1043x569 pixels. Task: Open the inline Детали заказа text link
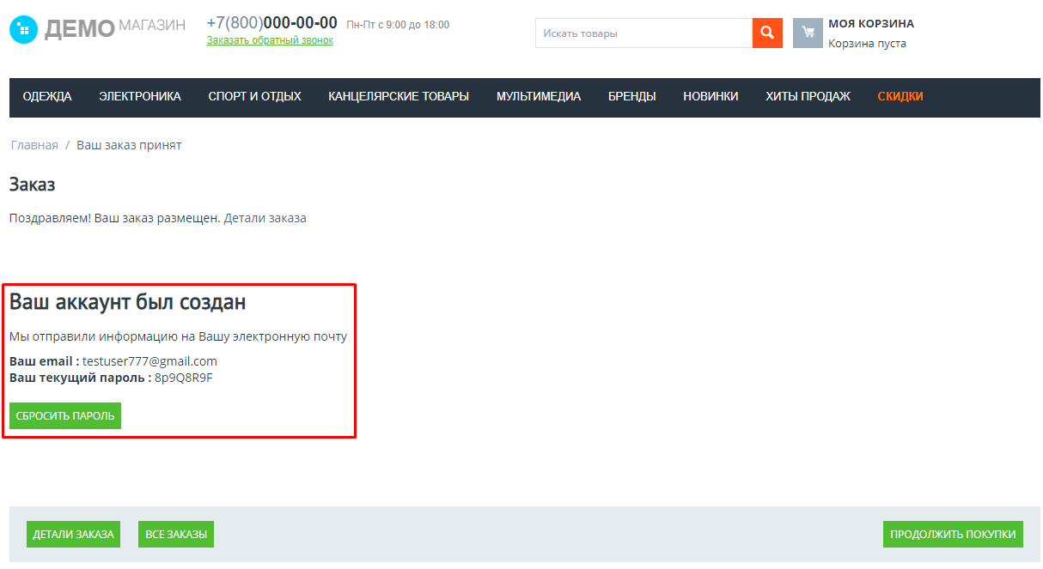265,218
